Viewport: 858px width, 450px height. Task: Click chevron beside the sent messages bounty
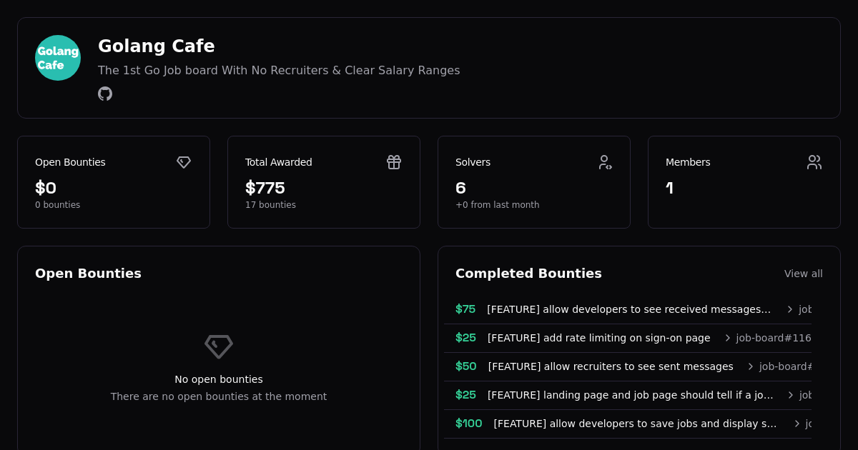click(x=751, y=366)
